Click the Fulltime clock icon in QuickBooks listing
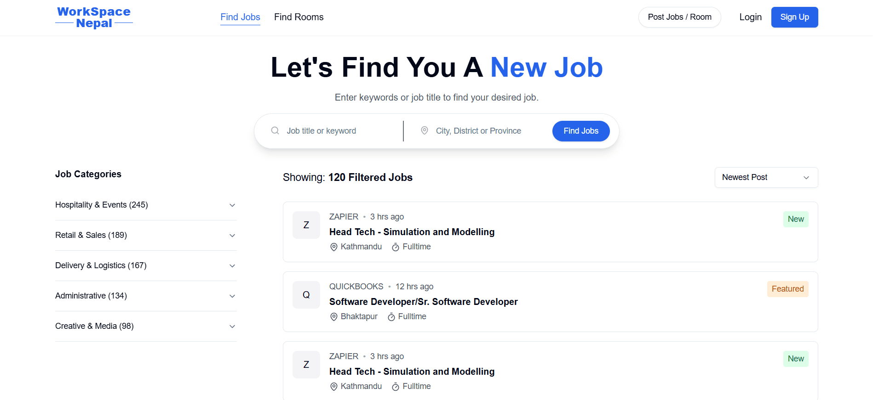Screen dimensions: 873x400 point(391,317)
